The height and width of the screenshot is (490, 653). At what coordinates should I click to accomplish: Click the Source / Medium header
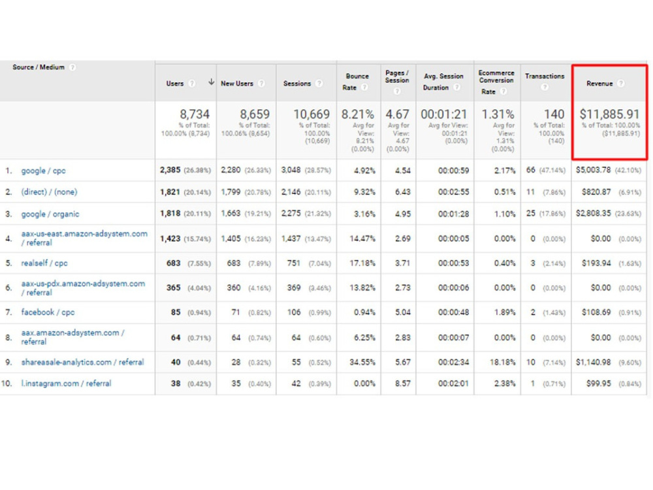click(x=39, y=67)
